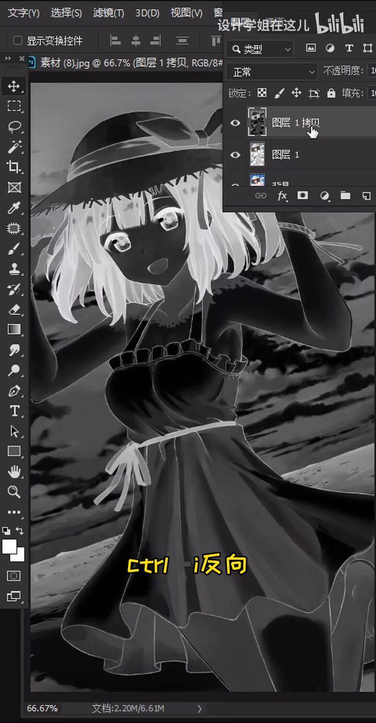The width and height of the screenshot is (376, 723).
Task: Add a layer style with fx
Action: click(x=283, y=196)
